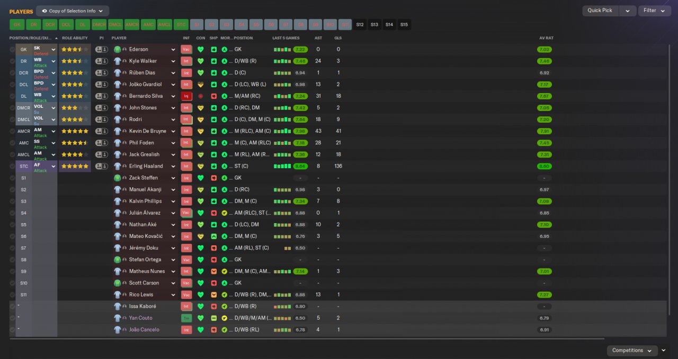Click Mateo Kovačić's sharpness icon

tap(214, 236)
